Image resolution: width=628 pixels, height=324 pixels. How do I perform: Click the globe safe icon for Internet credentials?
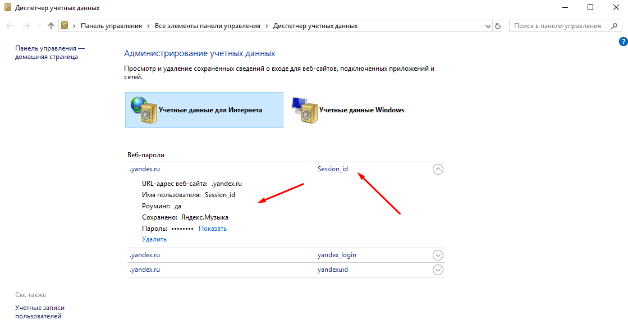[144, 110]
